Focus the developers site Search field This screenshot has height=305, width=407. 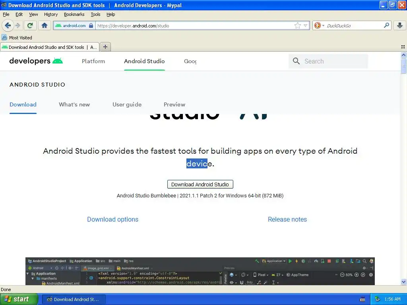[328, 61]
